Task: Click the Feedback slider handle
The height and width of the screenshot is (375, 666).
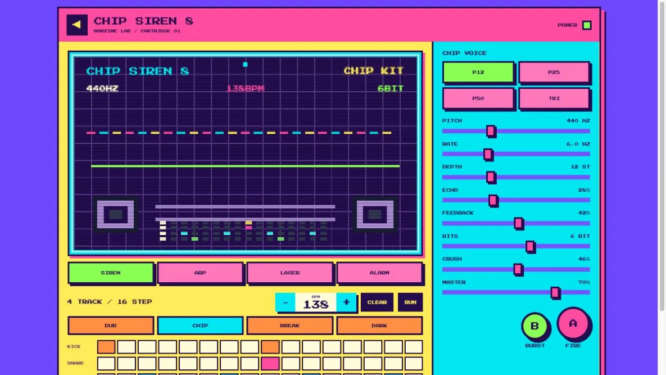Action: (518, 223)
